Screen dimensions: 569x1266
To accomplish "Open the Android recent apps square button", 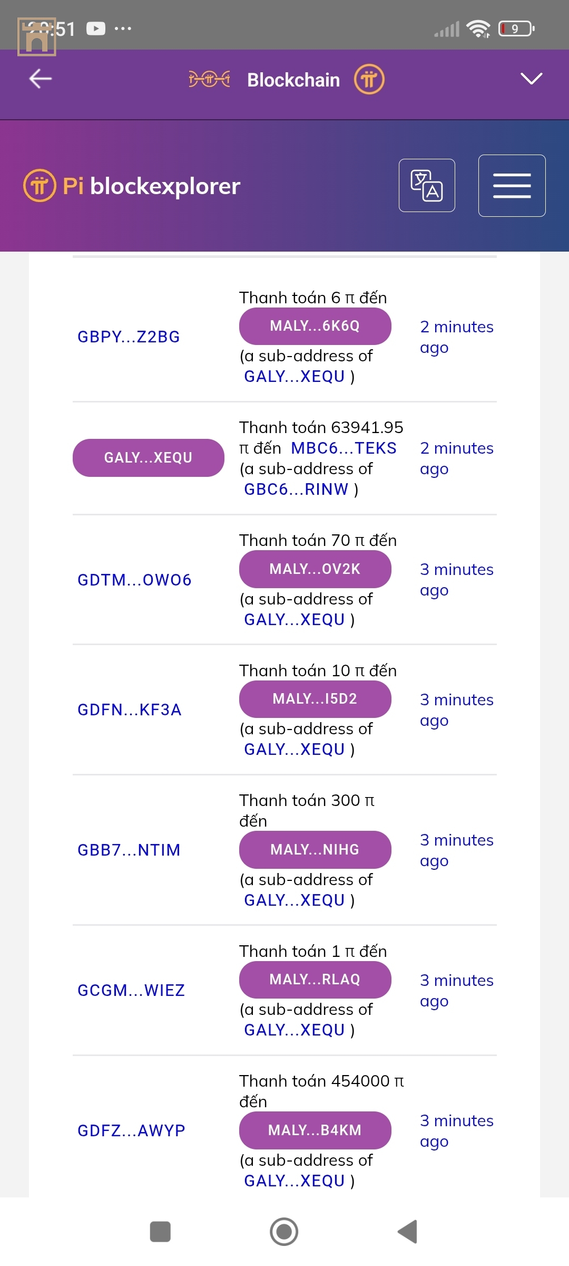I will pos(160,1232).
